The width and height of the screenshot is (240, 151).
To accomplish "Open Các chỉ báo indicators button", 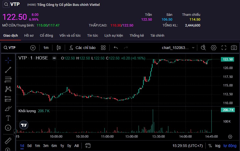I will coord(82,48).
